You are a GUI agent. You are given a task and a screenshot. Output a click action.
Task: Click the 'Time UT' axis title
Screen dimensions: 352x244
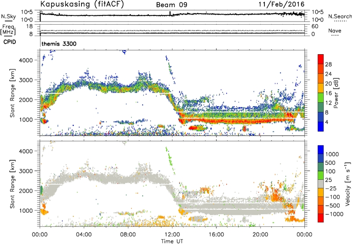(x=172, y=241)
